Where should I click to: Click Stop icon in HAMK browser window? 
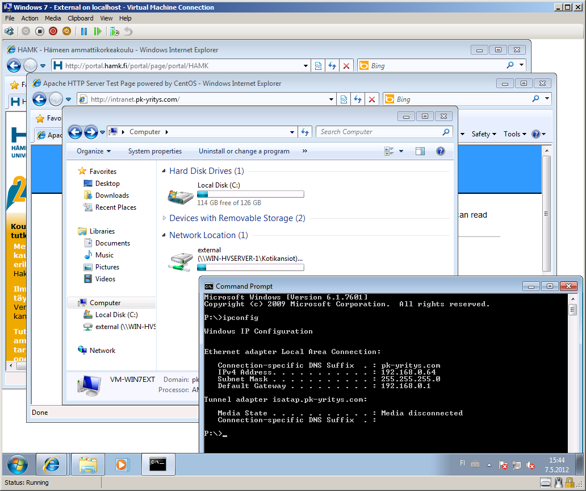[346, 66]
